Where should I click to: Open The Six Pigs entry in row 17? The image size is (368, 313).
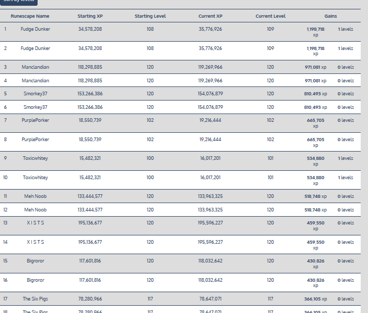point(35,299)
